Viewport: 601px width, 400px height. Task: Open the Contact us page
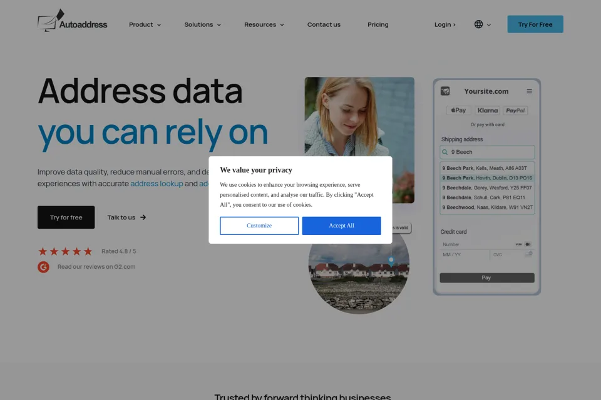[x=324, y=24]
